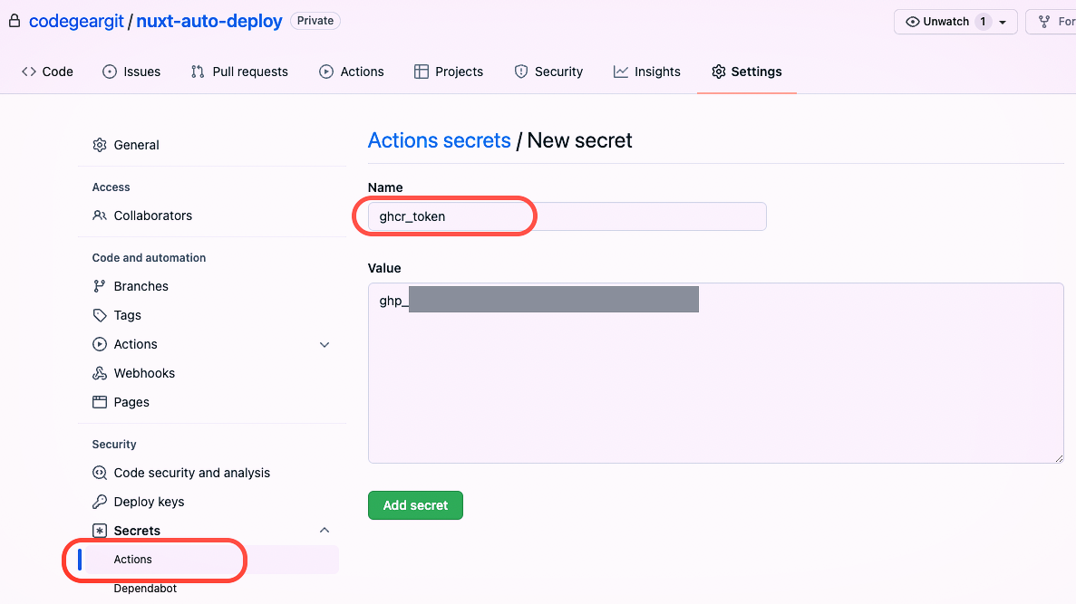Click the private repository lock icon
1076x604 pixels.
14,21
